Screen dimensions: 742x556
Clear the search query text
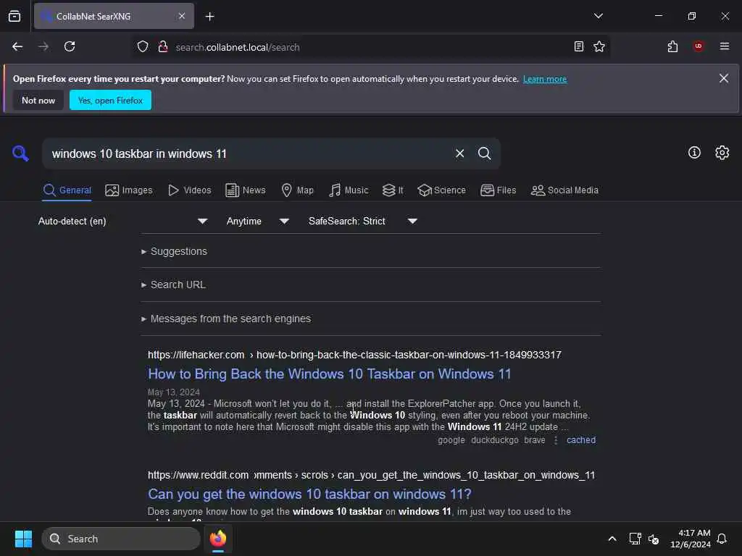[459, 153]
